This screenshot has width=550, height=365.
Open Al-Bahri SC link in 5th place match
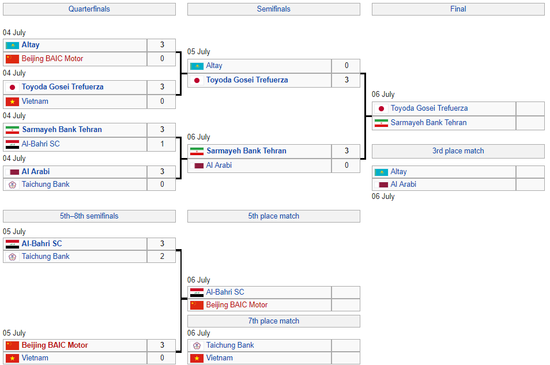click(x=225, y=292)
